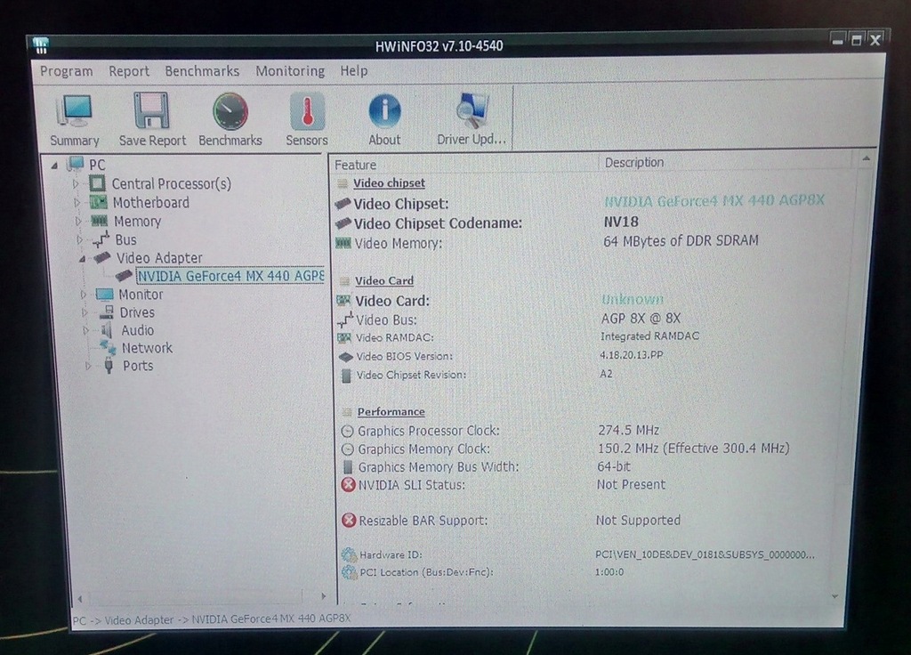Open the Summary toolbar icon

point(75,110)
